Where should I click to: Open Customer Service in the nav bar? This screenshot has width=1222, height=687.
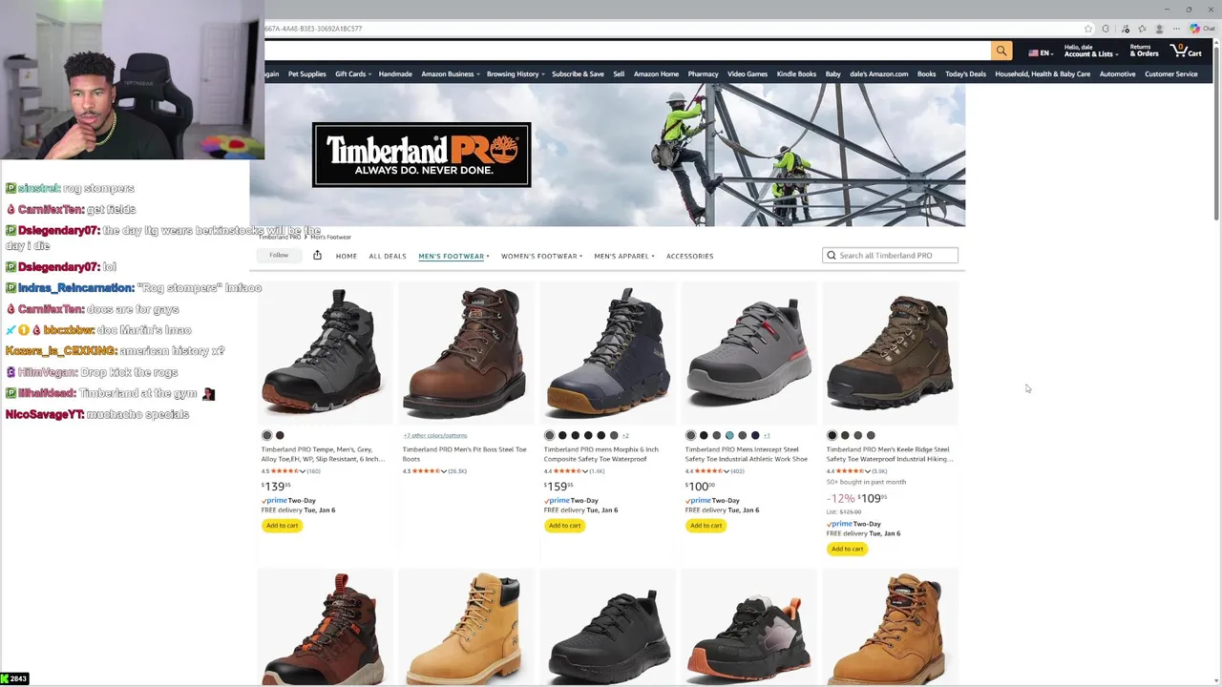[x=1170, y=73]
